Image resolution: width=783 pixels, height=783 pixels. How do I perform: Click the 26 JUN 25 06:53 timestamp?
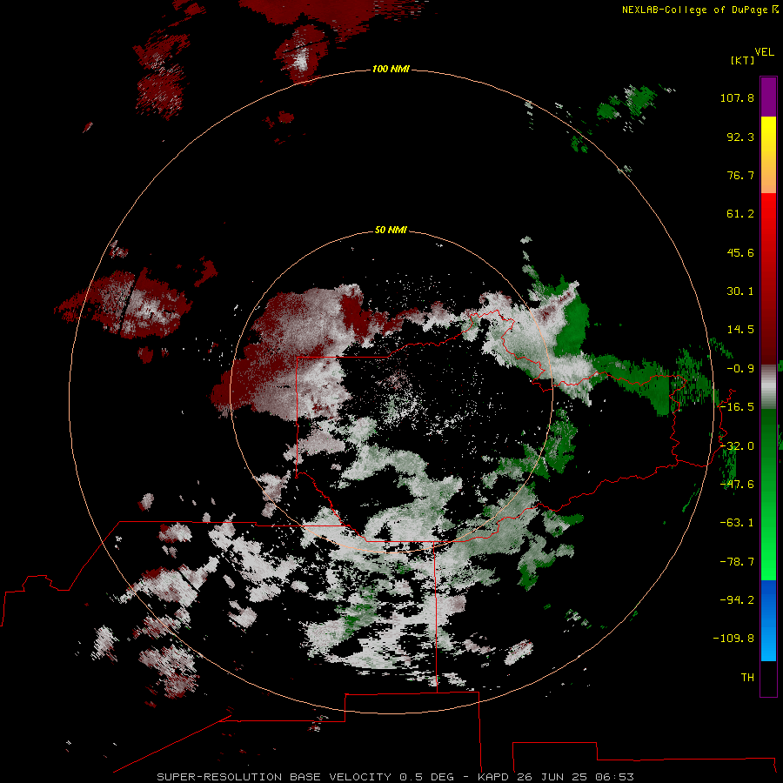575,777
